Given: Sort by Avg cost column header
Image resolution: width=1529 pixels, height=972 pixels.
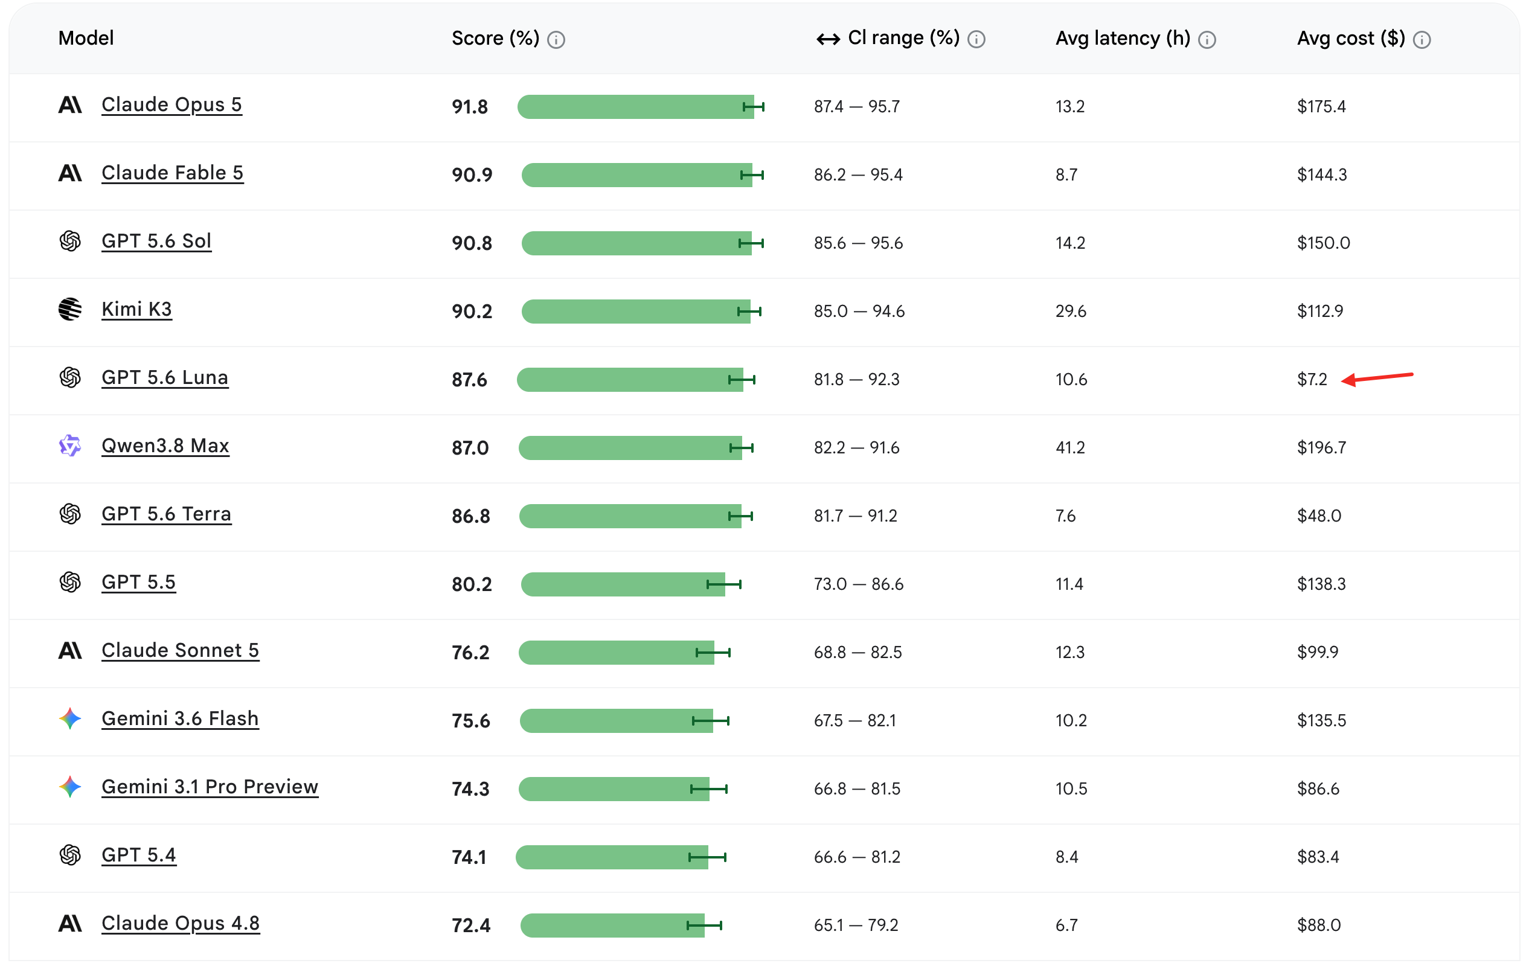Looking at the screenshot, I should point(1351,38).
